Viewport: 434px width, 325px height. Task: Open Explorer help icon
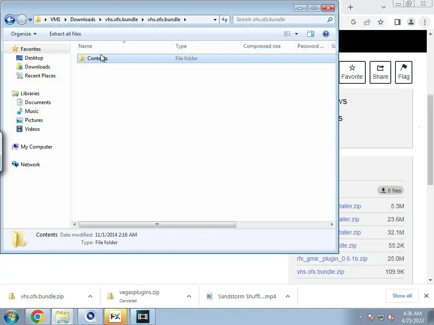click(326, 34)
